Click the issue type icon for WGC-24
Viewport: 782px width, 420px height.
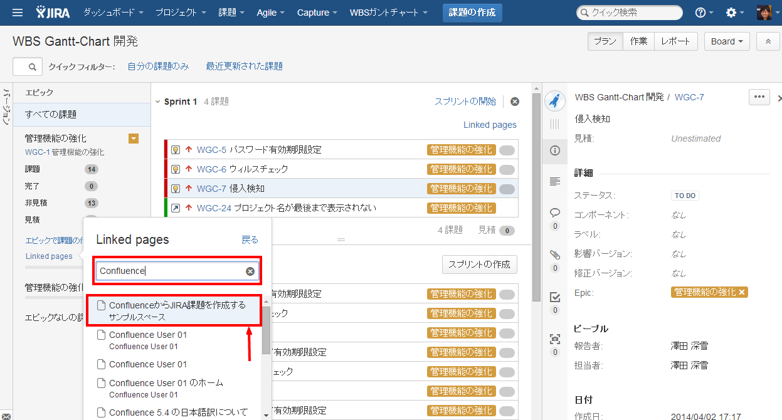176,208
